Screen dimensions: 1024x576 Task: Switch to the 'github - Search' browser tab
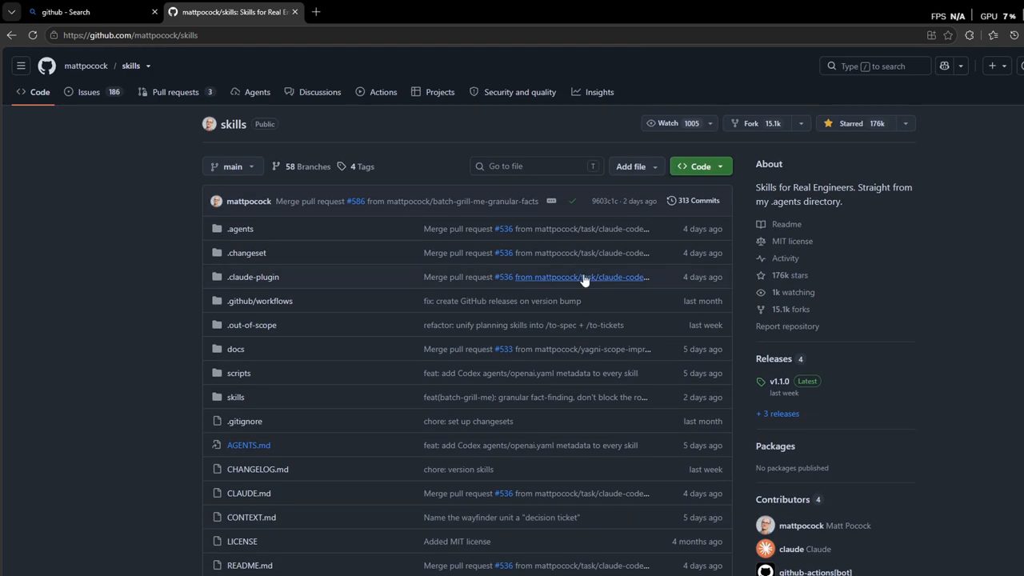[91, 12]
